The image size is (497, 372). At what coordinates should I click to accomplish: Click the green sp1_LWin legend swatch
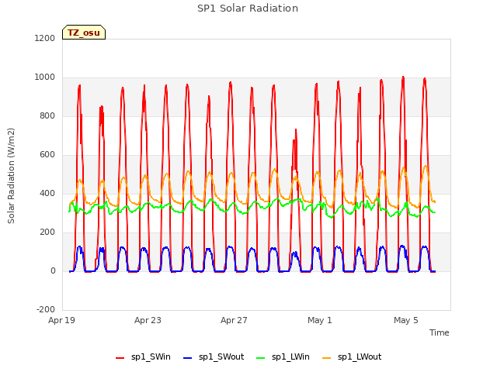261,358
